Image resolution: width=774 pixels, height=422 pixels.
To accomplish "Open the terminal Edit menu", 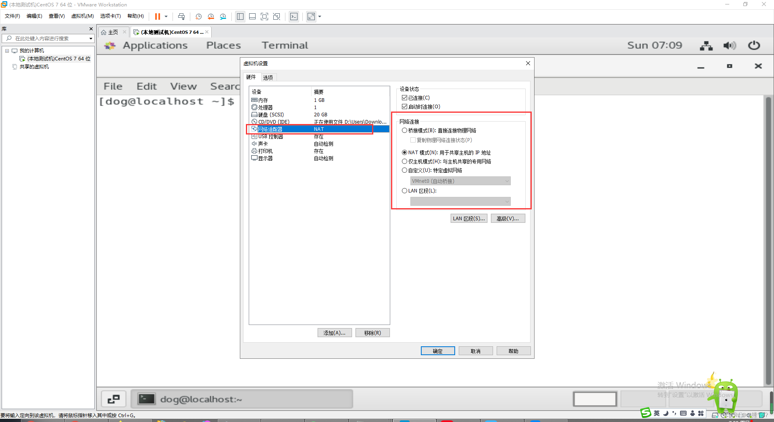I will (147, 86).
